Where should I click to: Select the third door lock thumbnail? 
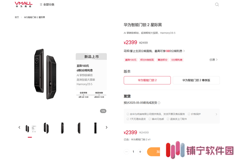[62, 128]
